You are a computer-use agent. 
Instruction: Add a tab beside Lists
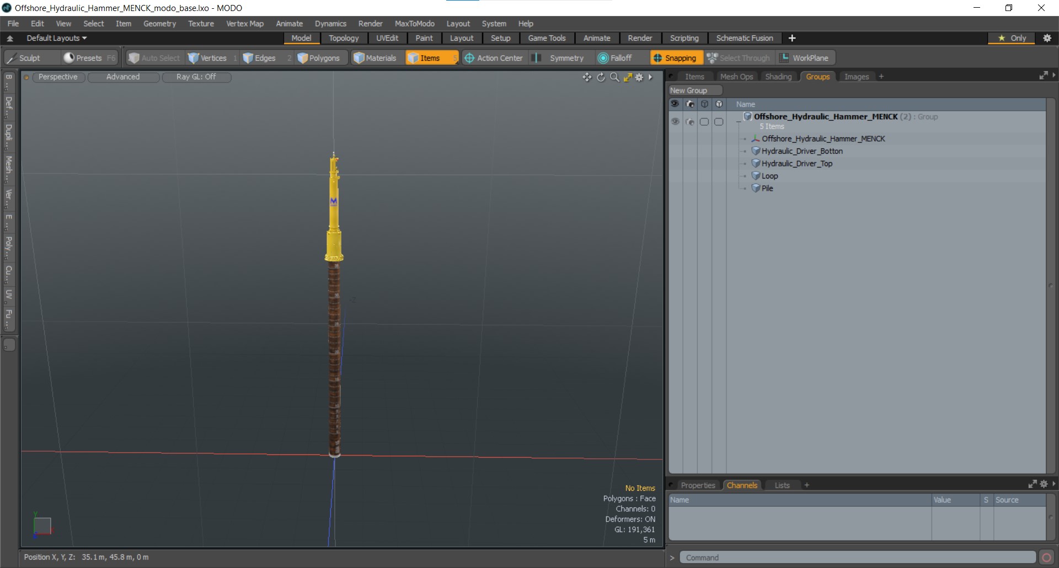(807, 485)
